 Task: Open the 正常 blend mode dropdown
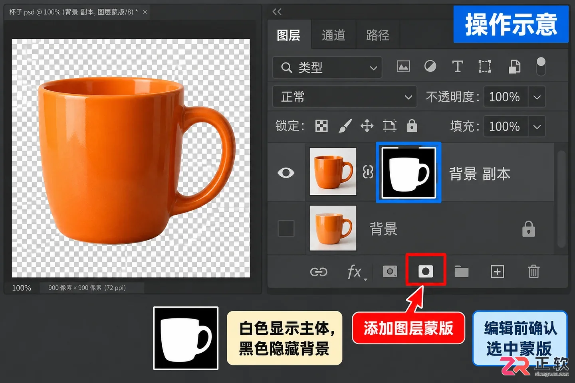pyautogui.click(x=345, y=97)
